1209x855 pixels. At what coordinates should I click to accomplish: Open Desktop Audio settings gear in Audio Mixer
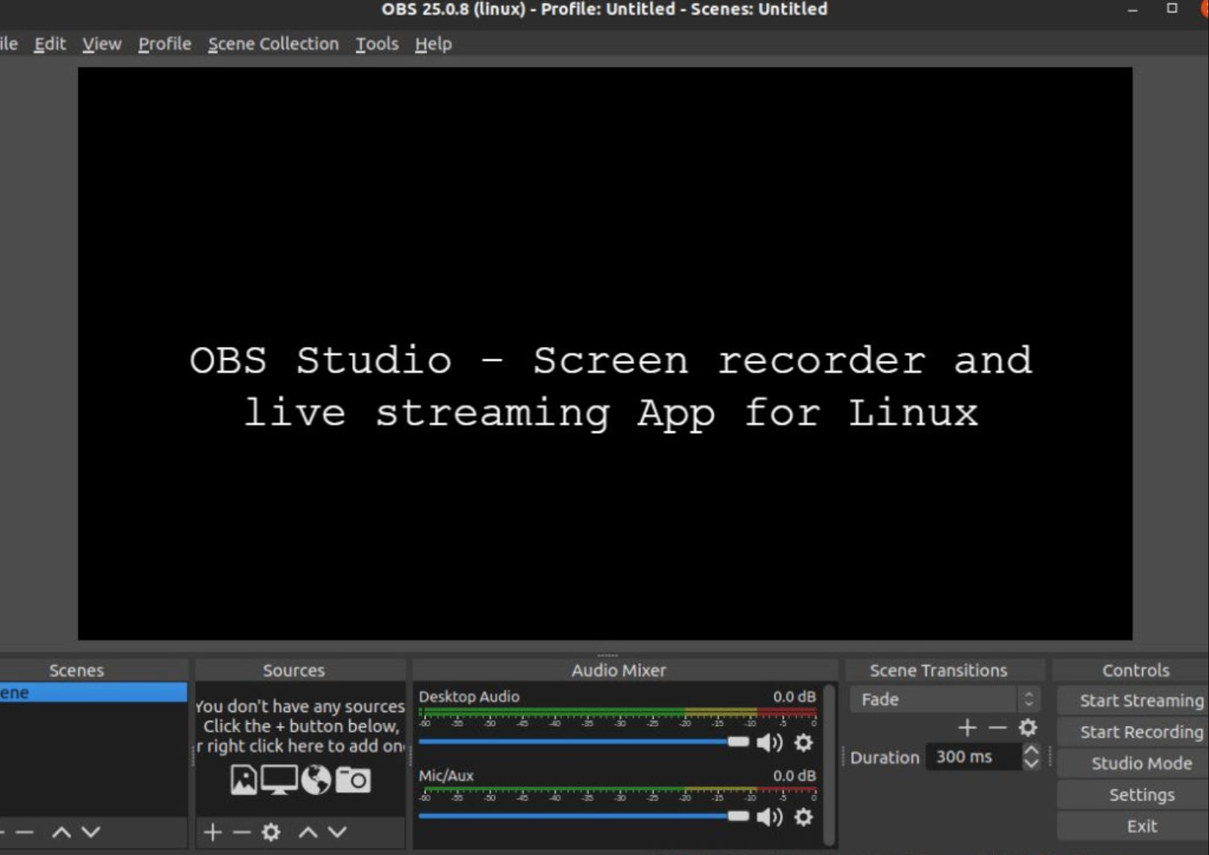tap(804, 743)
